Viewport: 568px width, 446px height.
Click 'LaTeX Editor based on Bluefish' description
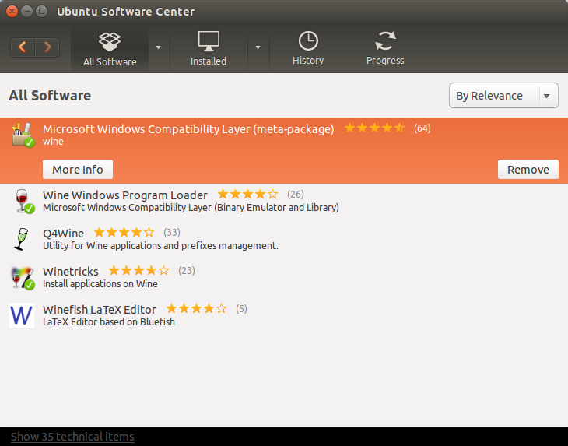[109, 322]
